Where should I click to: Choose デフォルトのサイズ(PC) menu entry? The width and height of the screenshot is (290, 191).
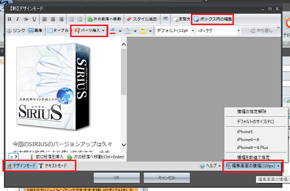pos(256,122)
